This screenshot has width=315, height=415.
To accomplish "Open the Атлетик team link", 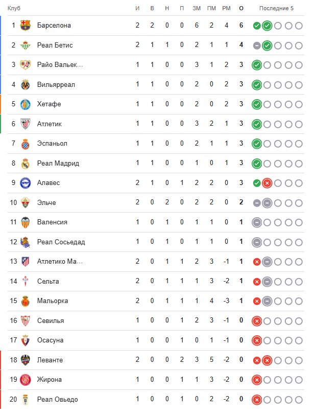I will pyautogui.click(x=49, y=124).
